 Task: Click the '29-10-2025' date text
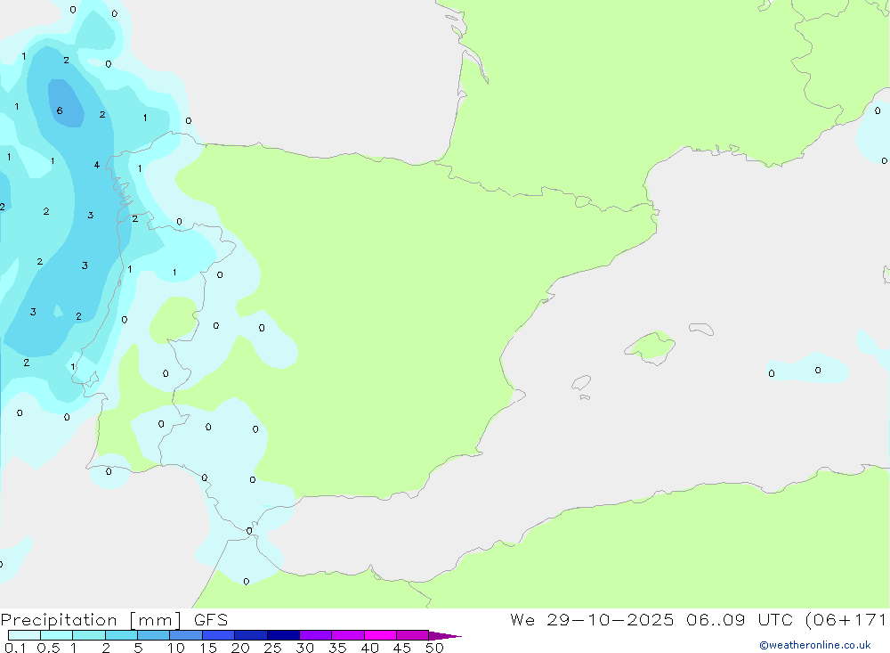pyautogui.click(x=611, y=619)
